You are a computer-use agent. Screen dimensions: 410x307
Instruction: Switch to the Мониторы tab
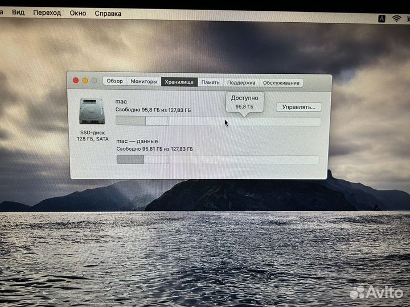(144, 81)
